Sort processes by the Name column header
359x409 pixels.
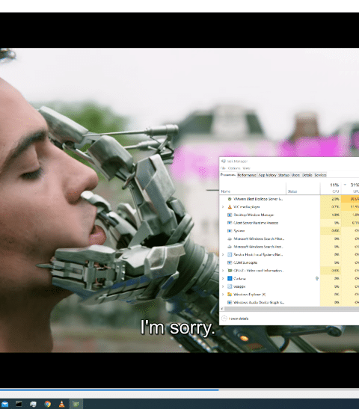[x=253, y=188]
